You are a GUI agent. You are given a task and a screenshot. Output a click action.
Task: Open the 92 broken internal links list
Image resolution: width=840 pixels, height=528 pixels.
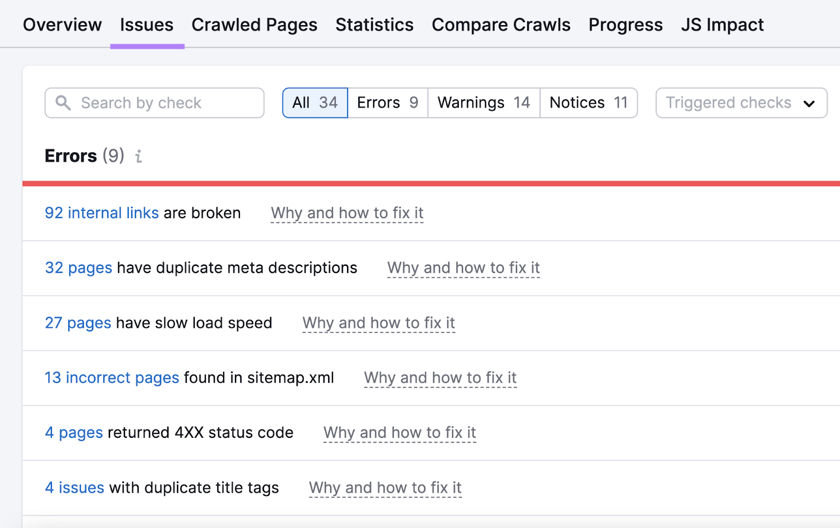pyautogui.click(x=101, y=213)
